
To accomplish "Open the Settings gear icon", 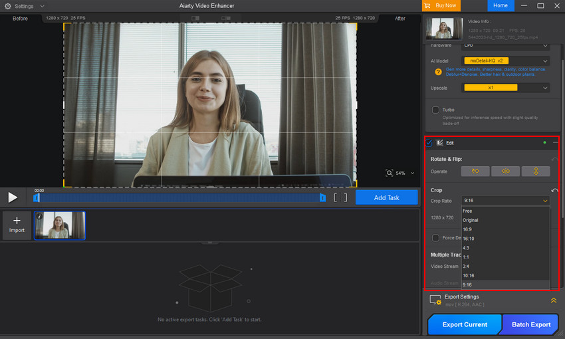I will pos(7,6).
